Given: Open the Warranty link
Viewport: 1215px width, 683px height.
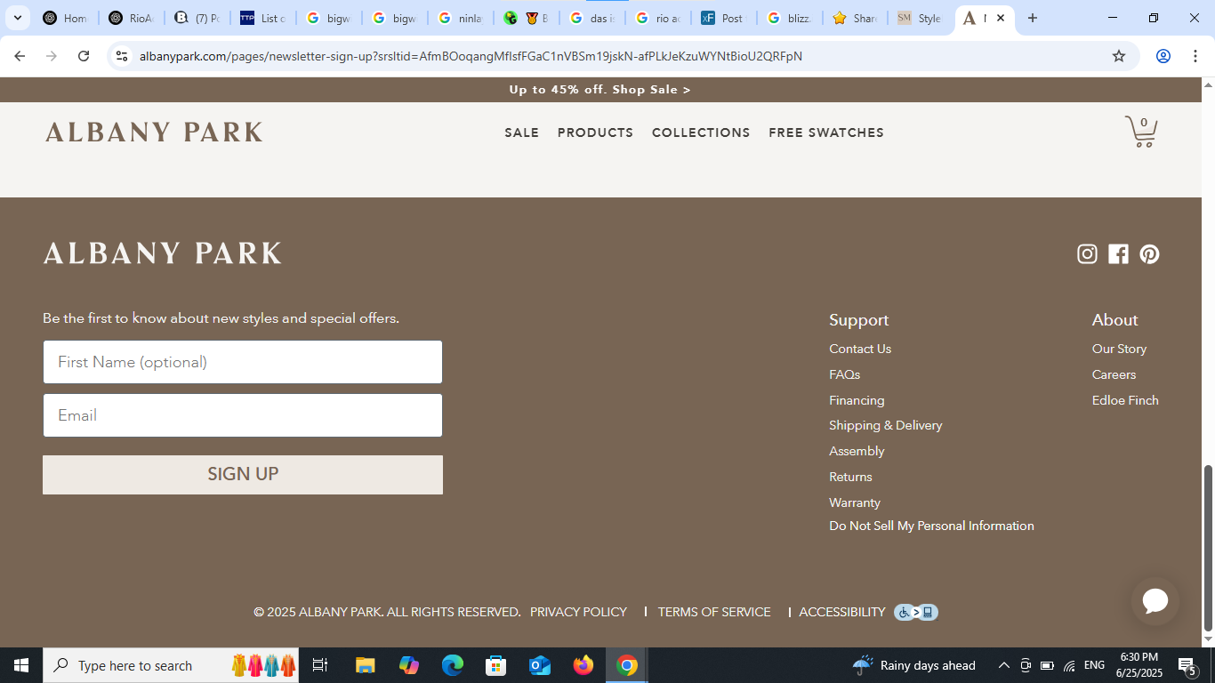Looking at the screenshot, I should (855, 502).
